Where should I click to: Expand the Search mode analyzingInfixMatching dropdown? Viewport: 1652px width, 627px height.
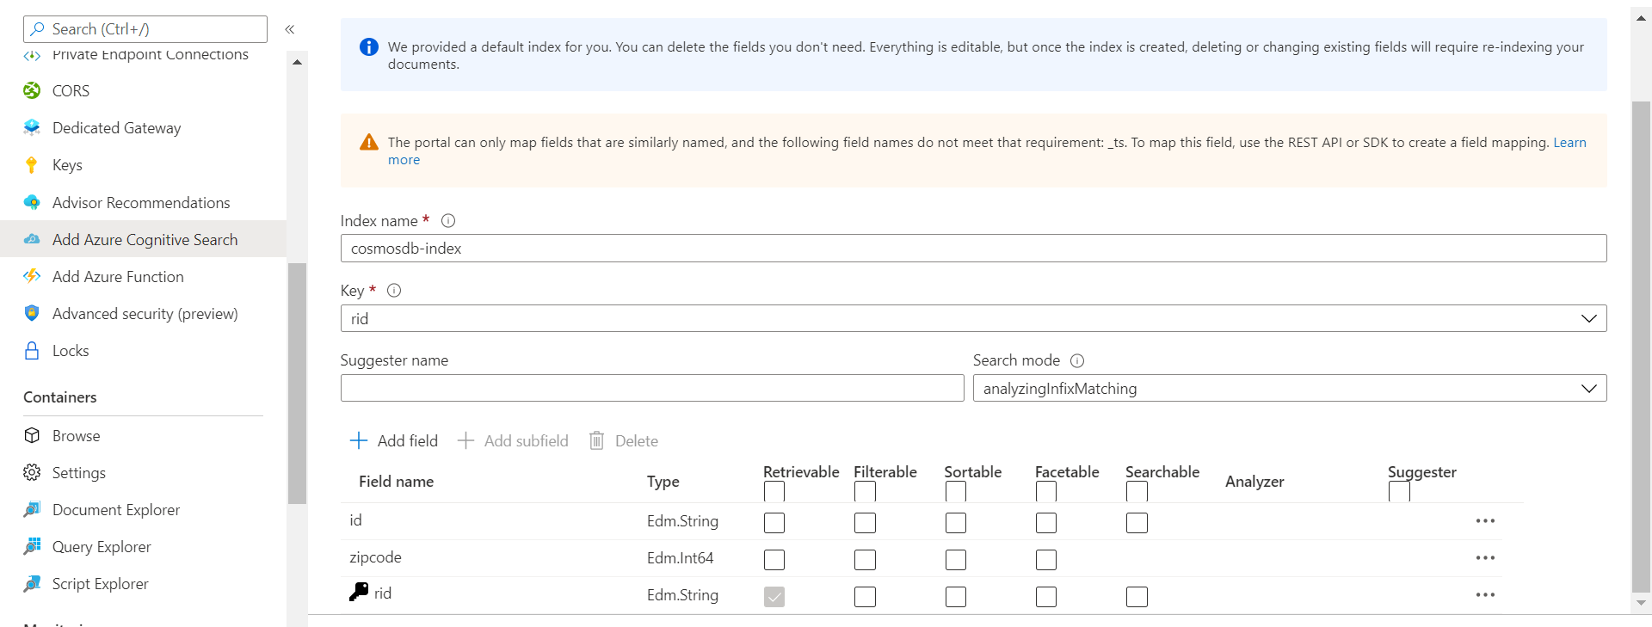pyautogui.click(x=1289, y=388)
